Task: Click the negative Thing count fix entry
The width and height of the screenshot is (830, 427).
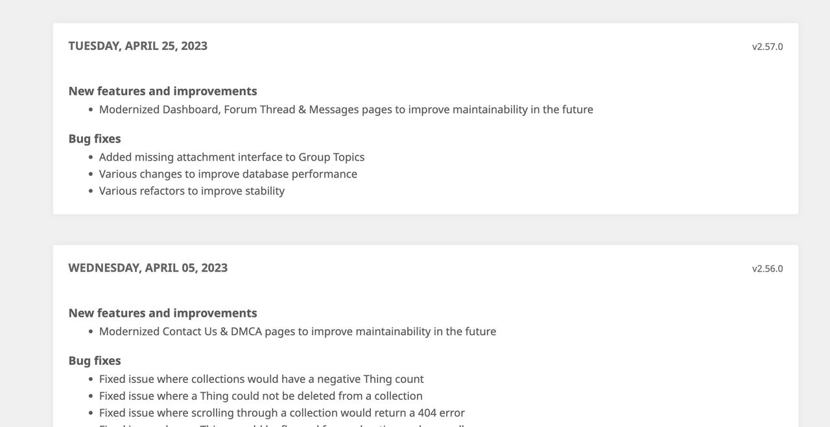Action: pyautogui.click(x=261, y=379)
